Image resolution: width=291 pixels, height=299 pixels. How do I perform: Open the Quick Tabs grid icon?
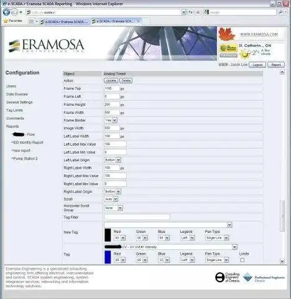tap(31, 21)
